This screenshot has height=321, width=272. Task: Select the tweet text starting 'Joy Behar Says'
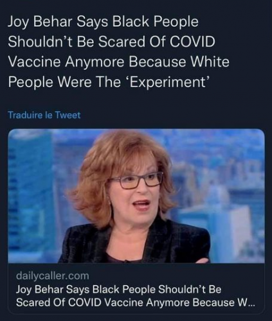pyautogui.click(x=118, y=52)
